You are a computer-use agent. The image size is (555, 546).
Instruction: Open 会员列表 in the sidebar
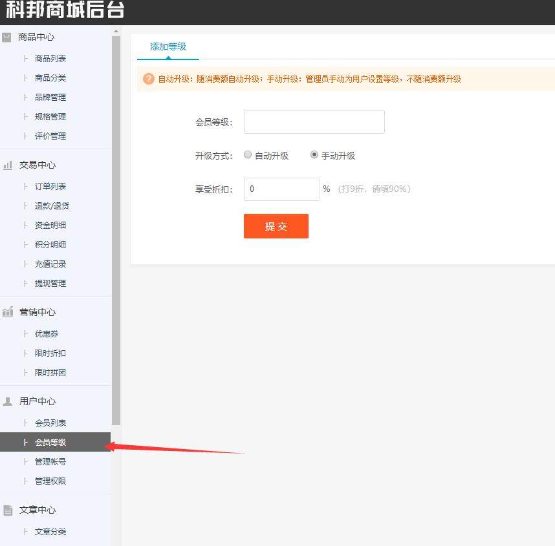pyautogui.click(x=50, y=423)
